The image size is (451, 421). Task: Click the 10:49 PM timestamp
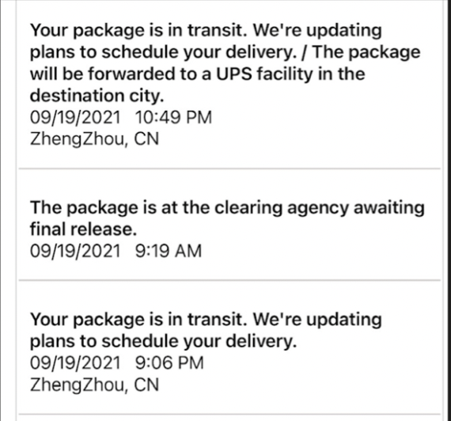[x=173, y=117]
